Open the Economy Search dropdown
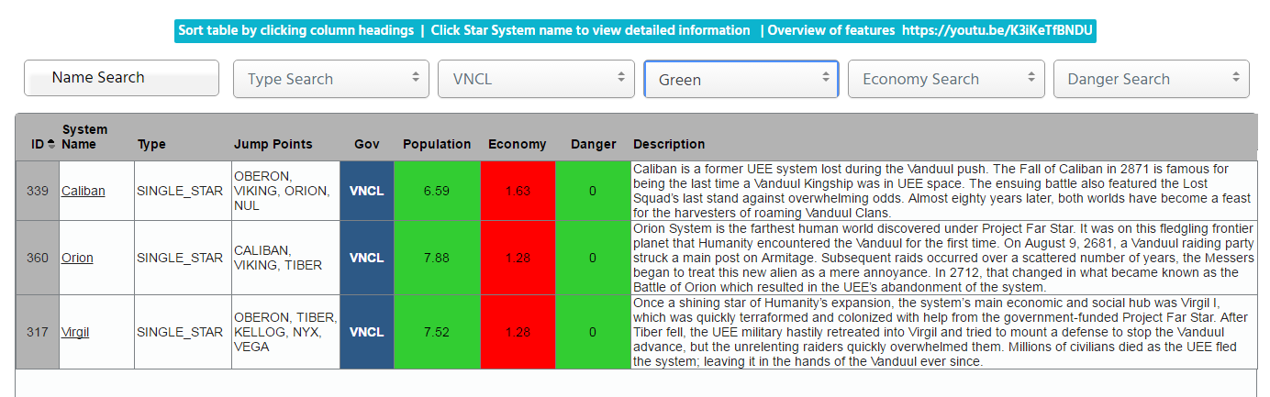This screenshot has height=397, width=1270. [x=946, y=79]
